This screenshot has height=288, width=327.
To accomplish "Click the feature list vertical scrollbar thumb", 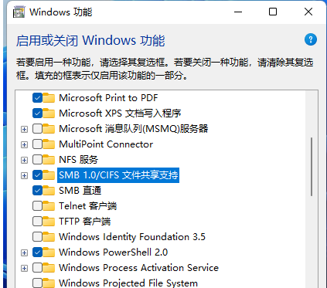I will tap(312, 167).
